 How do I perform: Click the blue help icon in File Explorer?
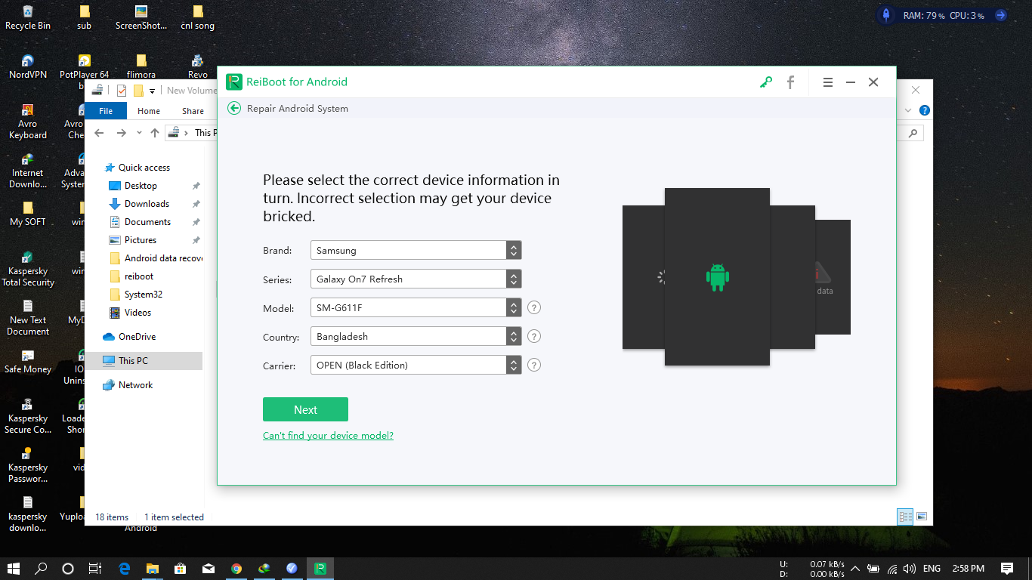pos(924,110)
